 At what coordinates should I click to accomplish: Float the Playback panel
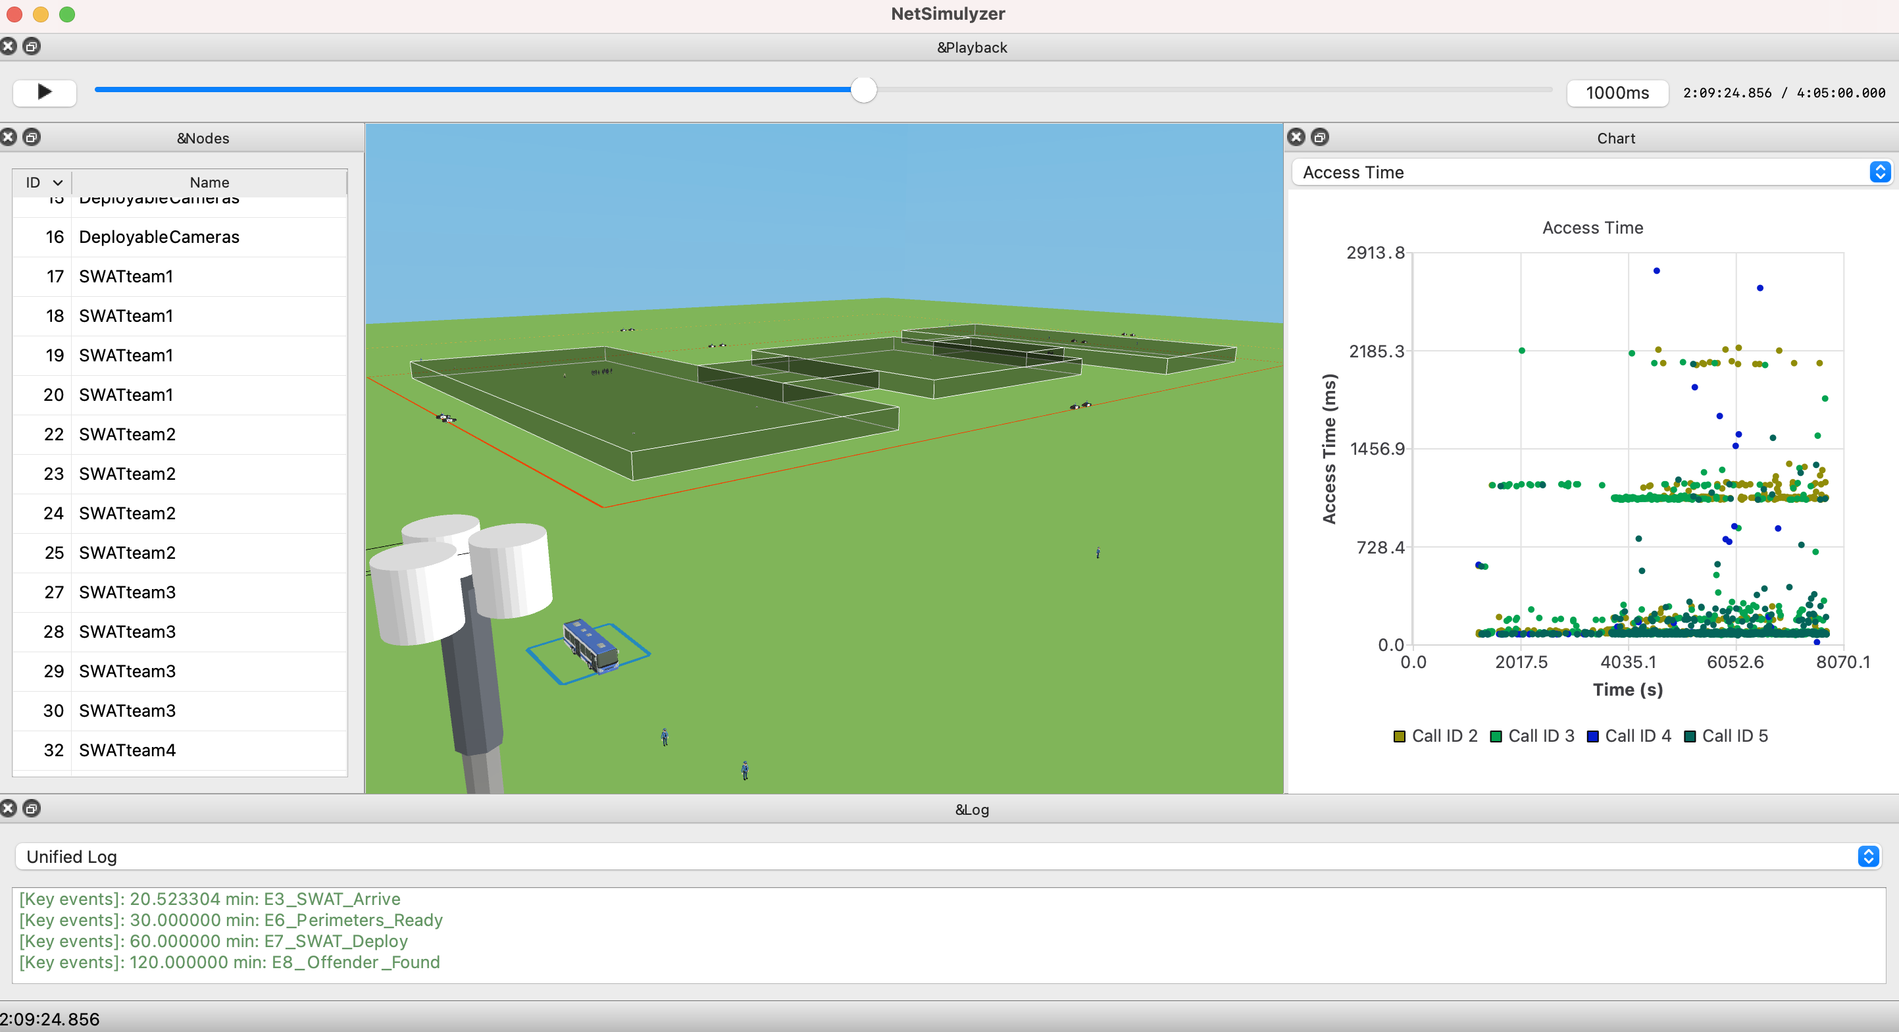(x=32, y=47)
